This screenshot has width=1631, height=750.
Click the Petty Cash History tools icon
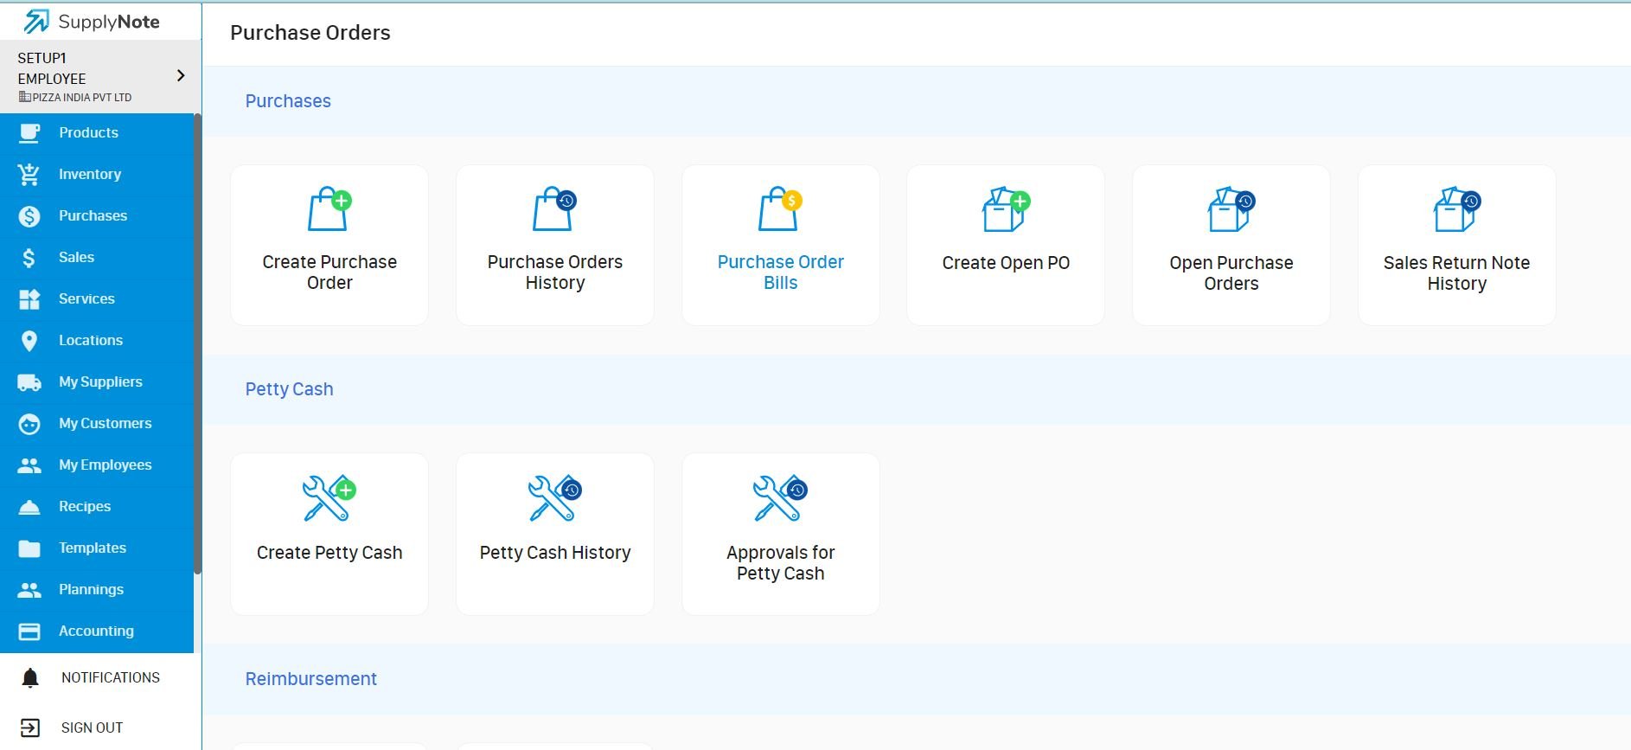click(555, 498)
